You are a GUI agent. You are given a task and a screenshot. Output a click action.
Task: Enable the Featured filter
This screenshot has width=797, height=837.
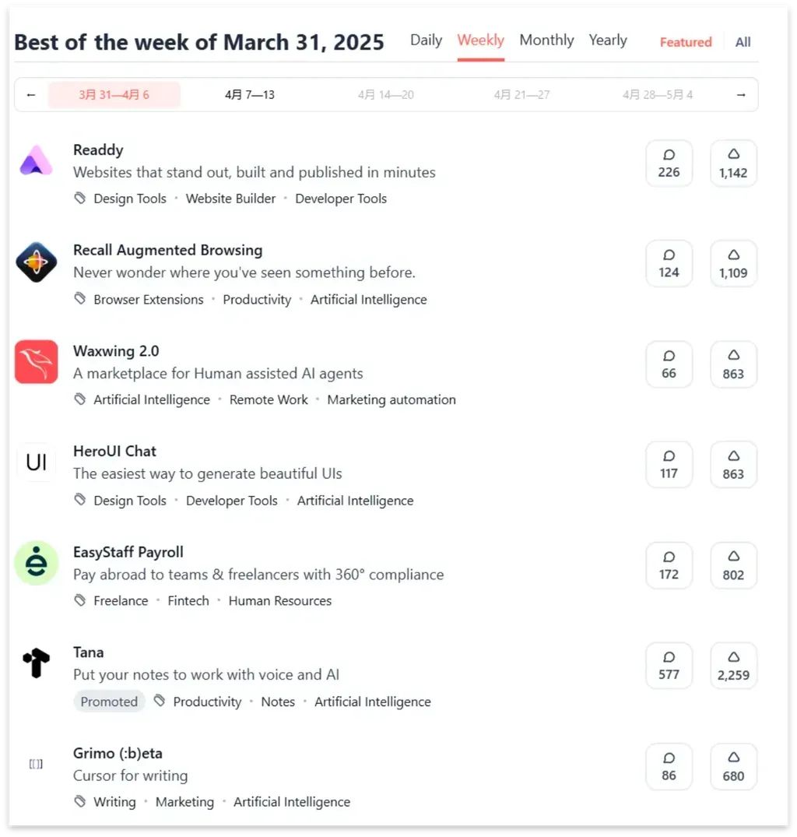click(686, 42)
